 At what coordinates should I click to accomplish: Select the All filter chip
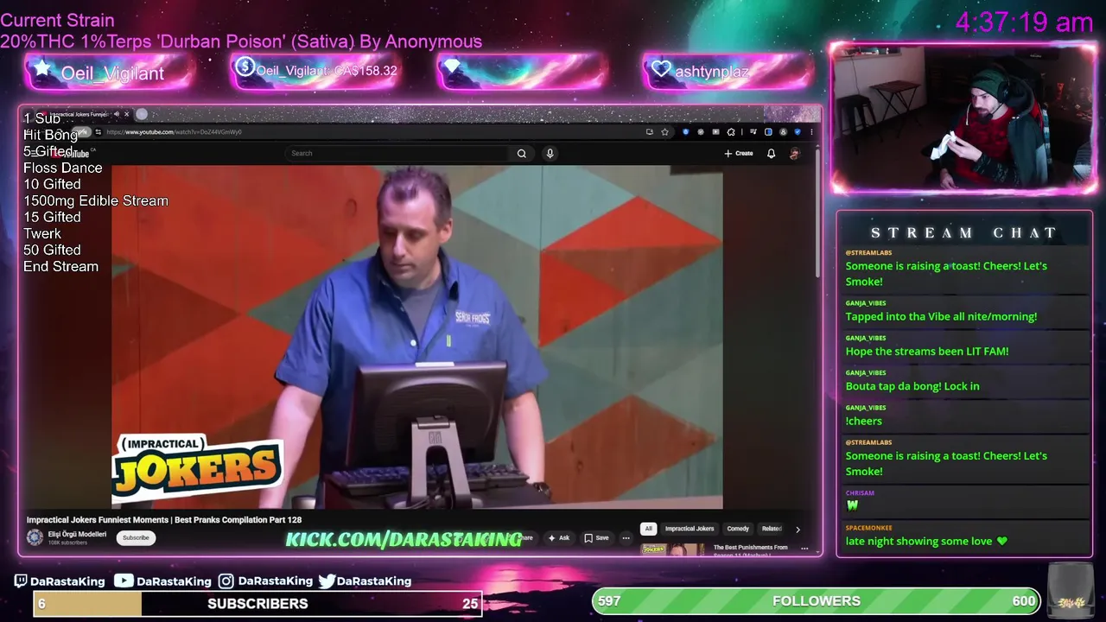[x=648, y=529]
